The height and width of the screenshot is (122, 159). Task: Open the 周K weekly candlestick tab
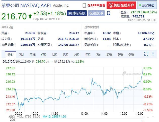click(x=66, y=55)
